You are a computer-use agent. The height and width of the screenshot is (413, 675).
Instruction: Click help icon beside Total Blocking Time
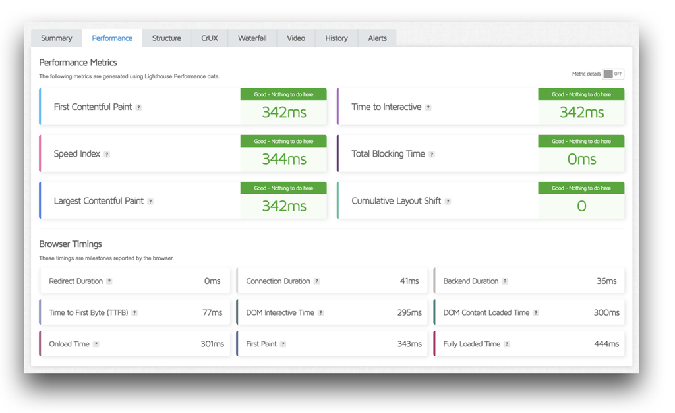[x=432, y=155]
